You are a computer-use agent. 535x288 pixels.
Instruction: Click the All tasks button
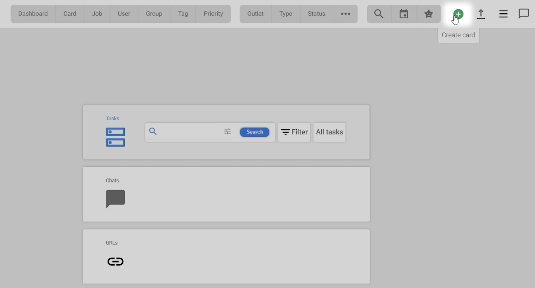(x=329, y=132)
